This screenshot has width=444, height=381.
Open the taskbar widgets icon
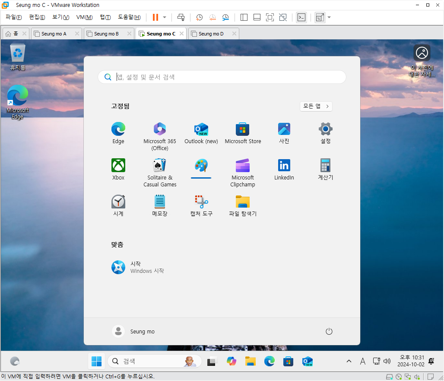(x=15, y=361)
